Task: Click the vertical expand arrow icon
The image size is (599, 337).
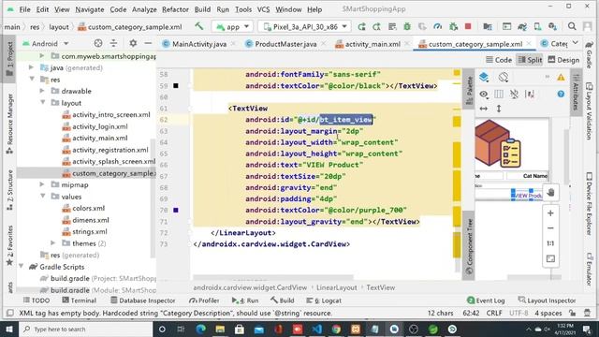Action: coord(499,109)
